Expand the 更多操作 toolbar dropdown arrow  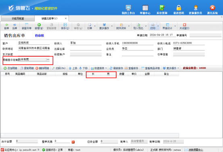tap(112, 26)
